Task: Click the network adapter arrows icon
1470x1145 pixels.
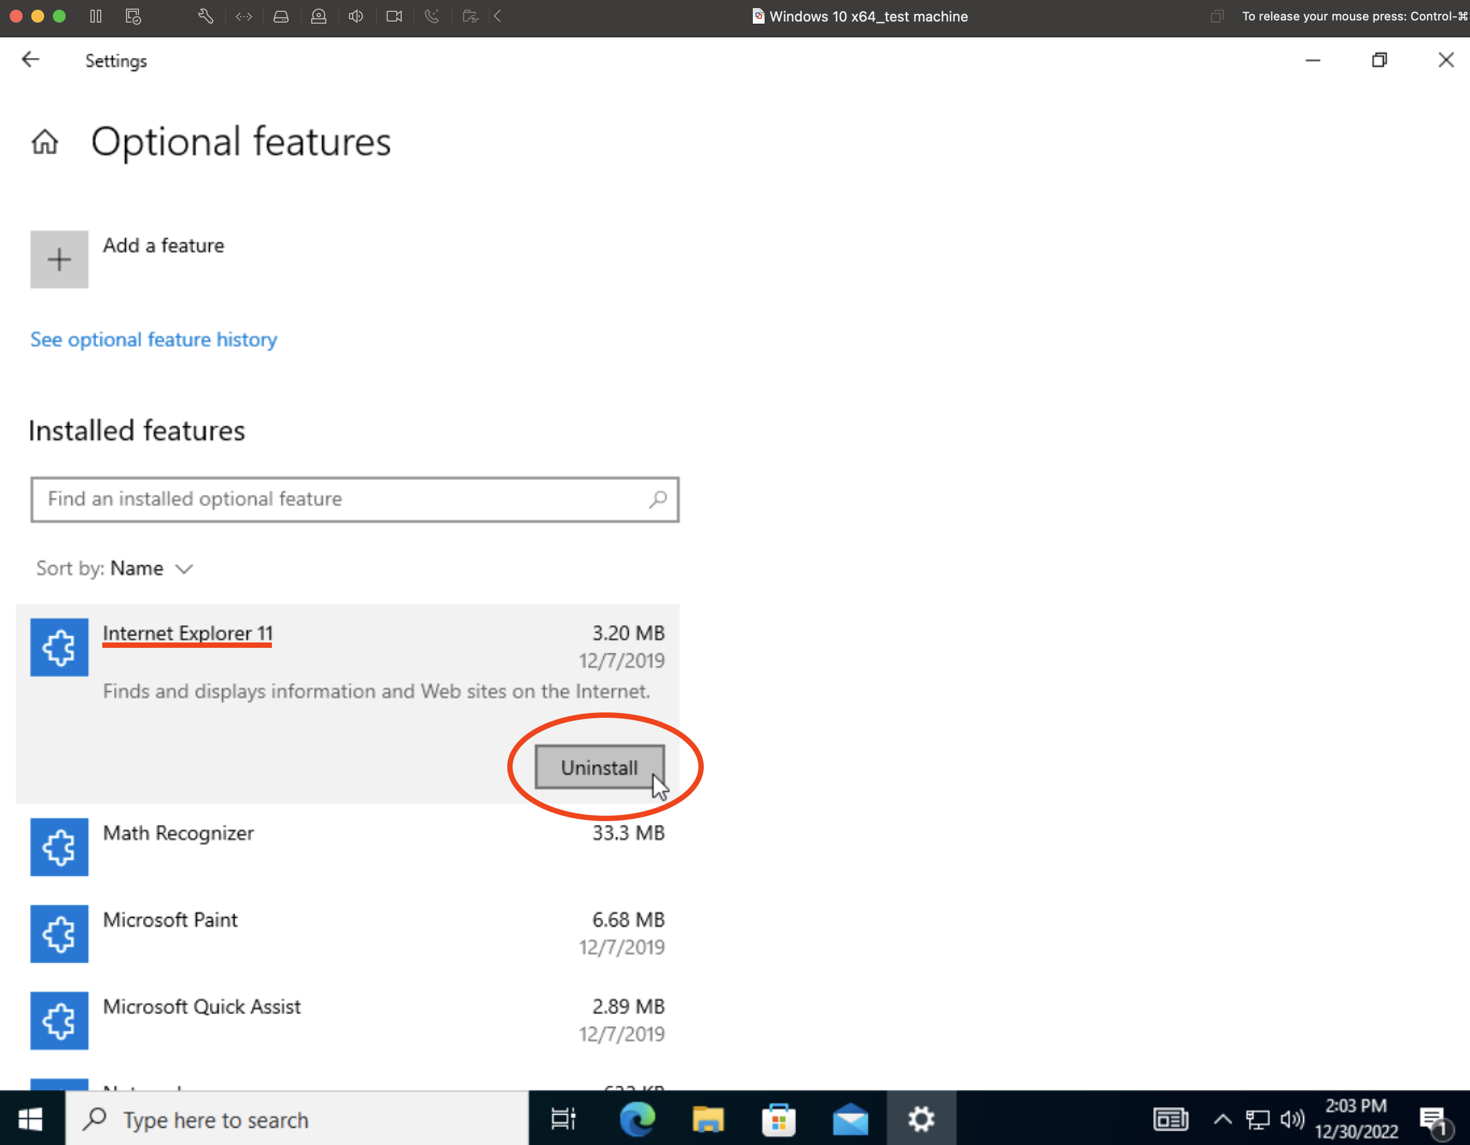Action: [243, 16]
